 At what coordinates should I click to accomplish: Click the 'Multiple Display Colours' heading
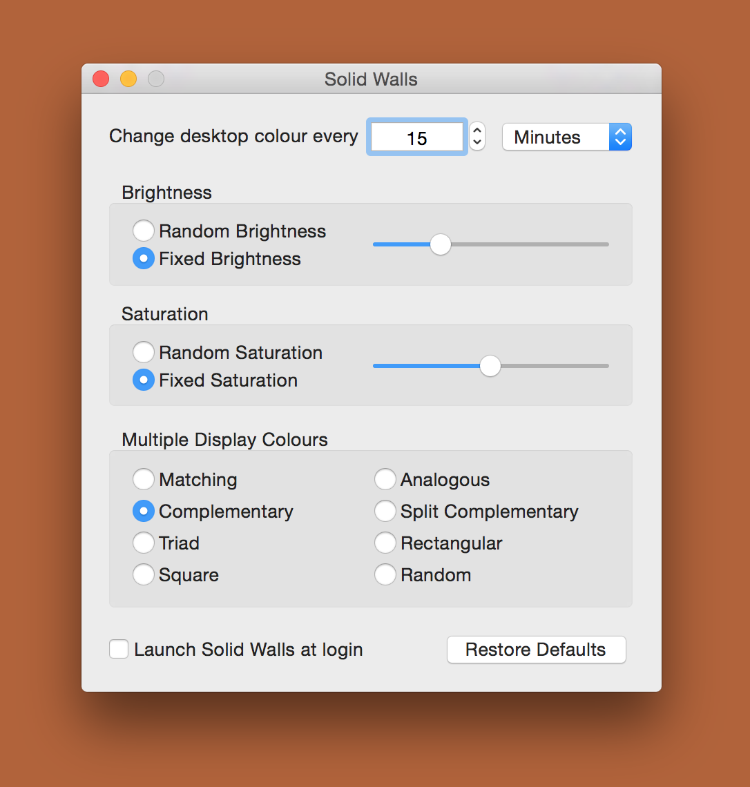pos(224,440)
